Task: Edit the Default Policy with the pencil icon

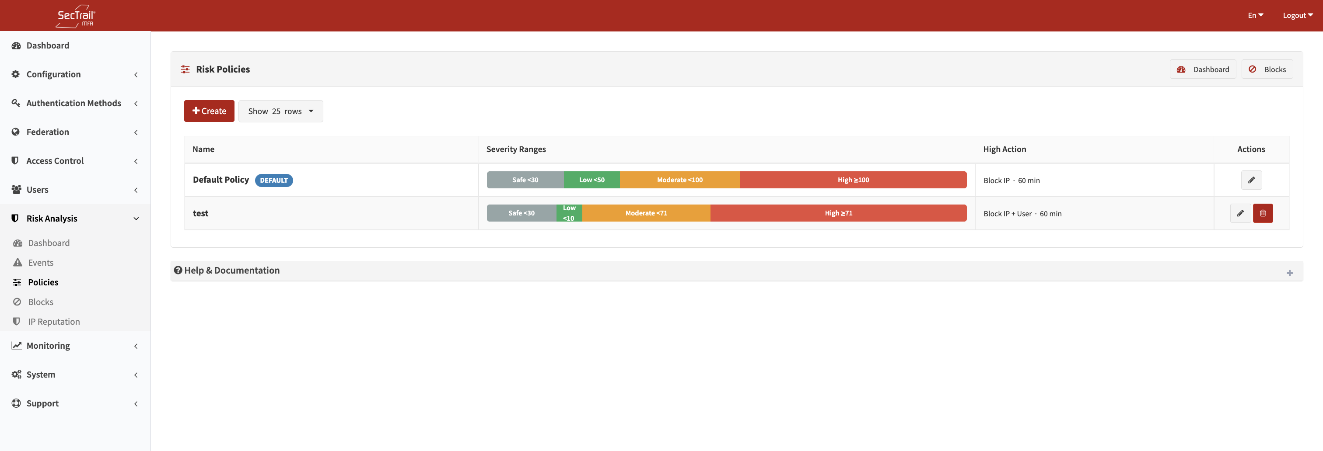Action: click(1252, 180)
